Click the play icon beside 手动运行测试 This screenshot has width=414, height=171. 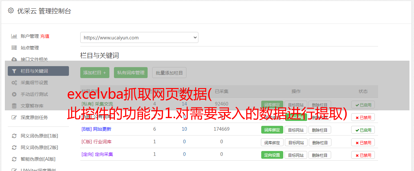pyautogui.click(x=14, y=94)
